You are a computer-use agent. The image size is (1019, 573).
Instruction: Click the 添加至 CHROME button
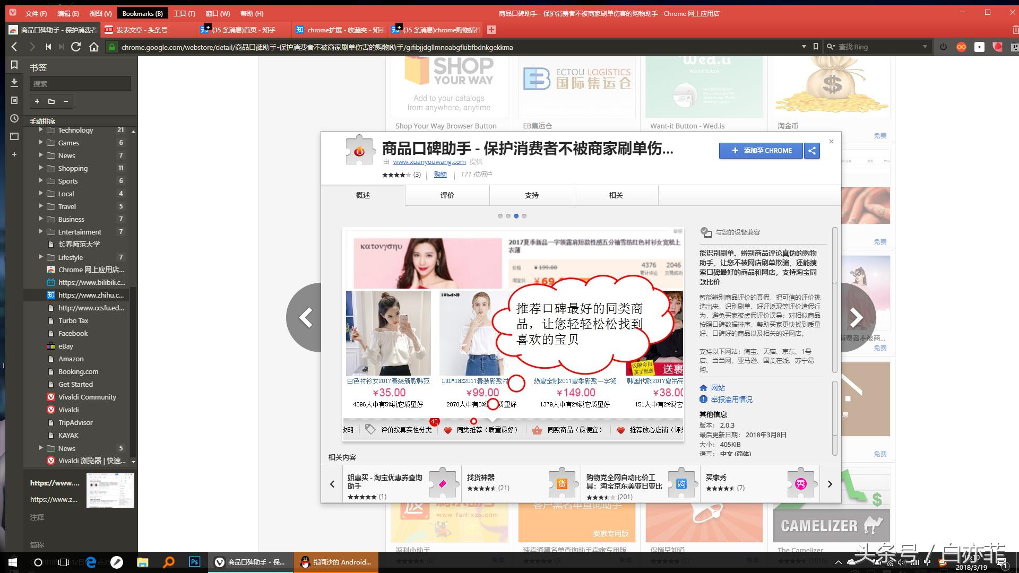(x=761, y=151)
